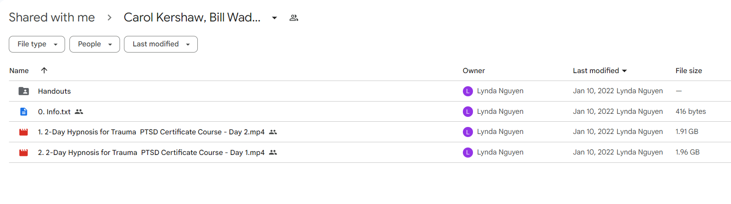Click the red video icon for Day 1.mp4

24,152
